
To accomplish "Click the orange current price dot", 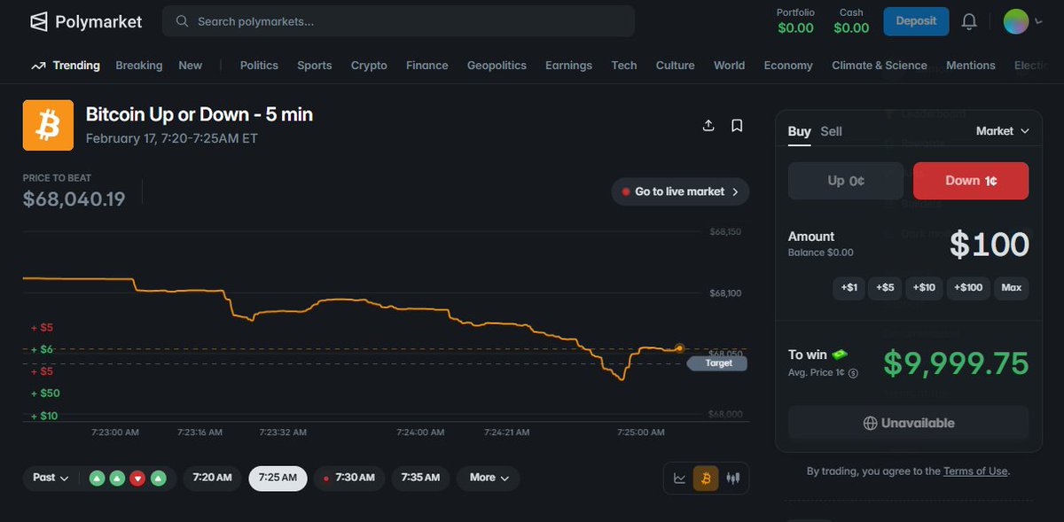I will tap(679, 348).
